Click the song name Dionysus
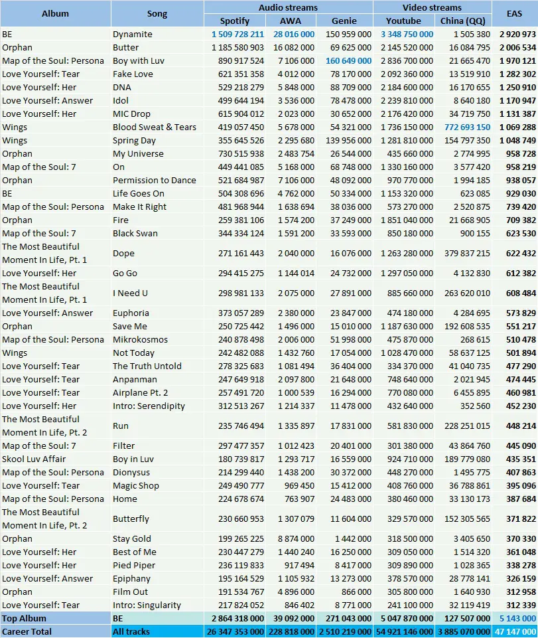Screen dimensions: 538x638 131,473
